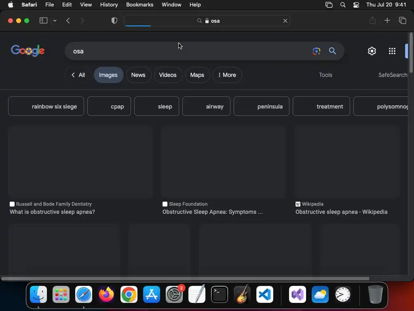Filter by airway suggestion chip
The image size is (414, 311).
206,107
